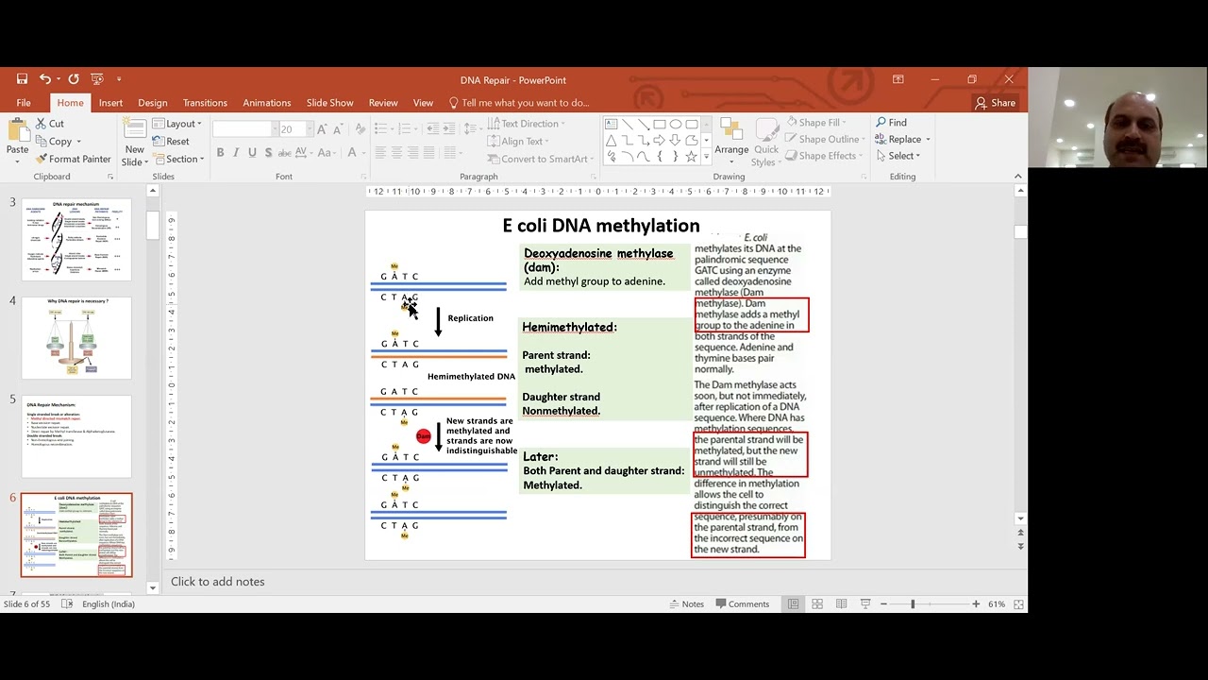This screenshot has height=680, width=1208.
Task: Select the rectangle shape in gallery
Action: pos(660,124)
